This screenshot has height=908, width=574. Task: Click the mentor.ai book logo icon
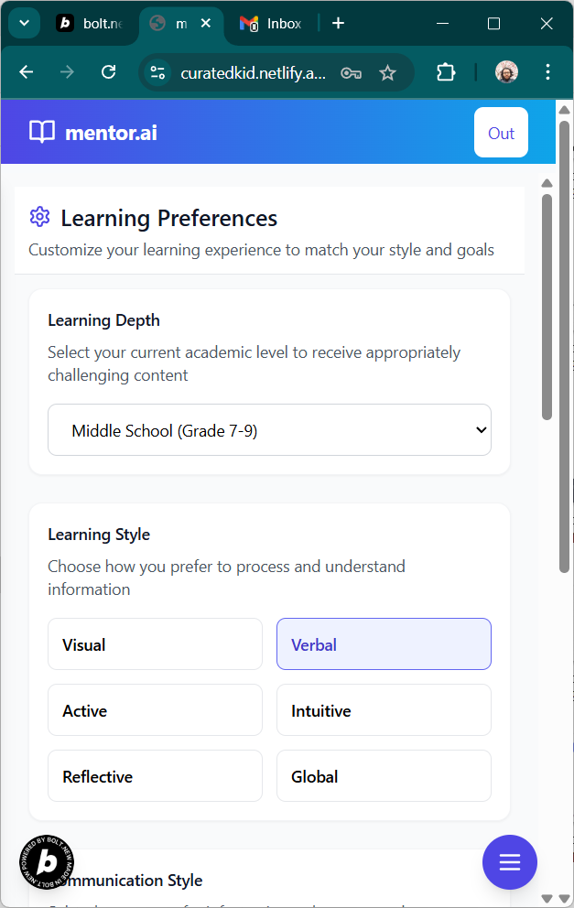42,133
